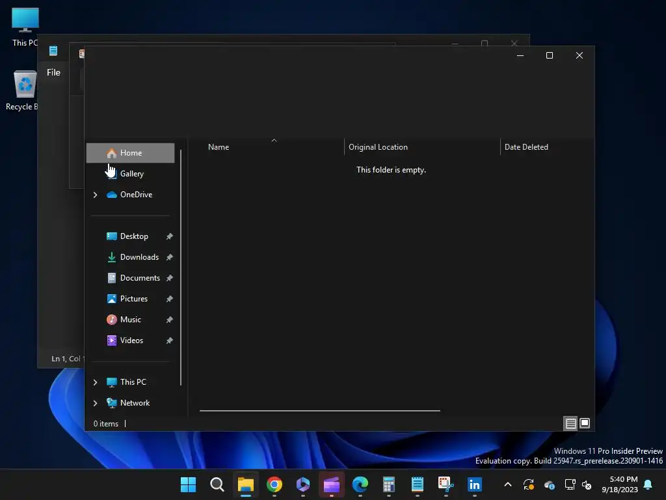Show hidden system tray icons
Viewport: 666px width, 500px height.
point(507,484)
